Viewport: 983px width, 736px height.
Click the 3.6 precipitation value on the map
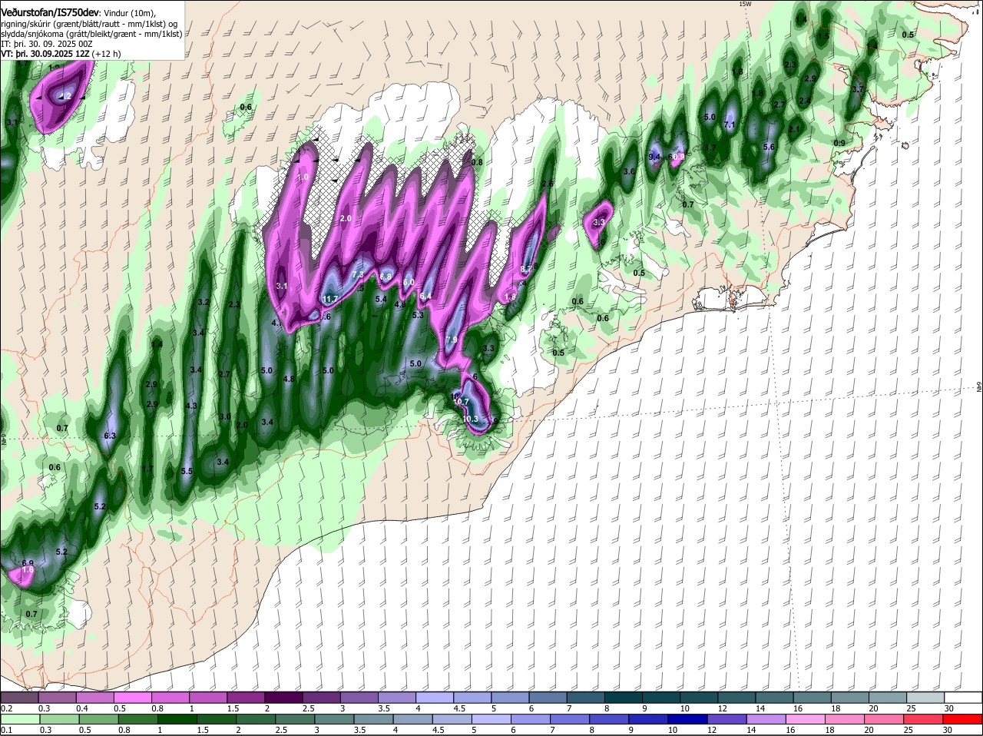coord(629,171)
